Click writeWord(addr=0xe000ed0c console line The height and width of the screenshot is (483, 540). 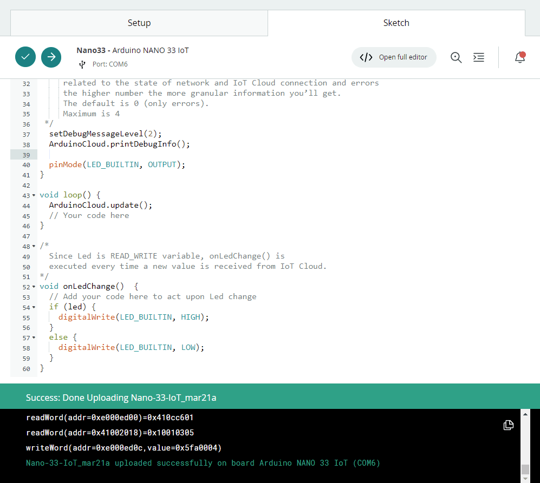(123, 448)
